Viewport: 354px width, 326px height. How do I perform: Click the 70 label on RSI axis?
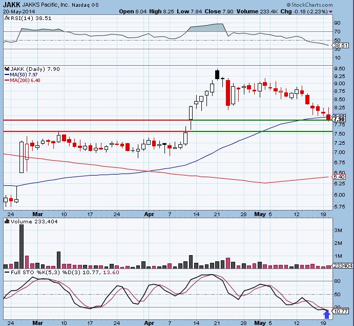click(337, 32)
